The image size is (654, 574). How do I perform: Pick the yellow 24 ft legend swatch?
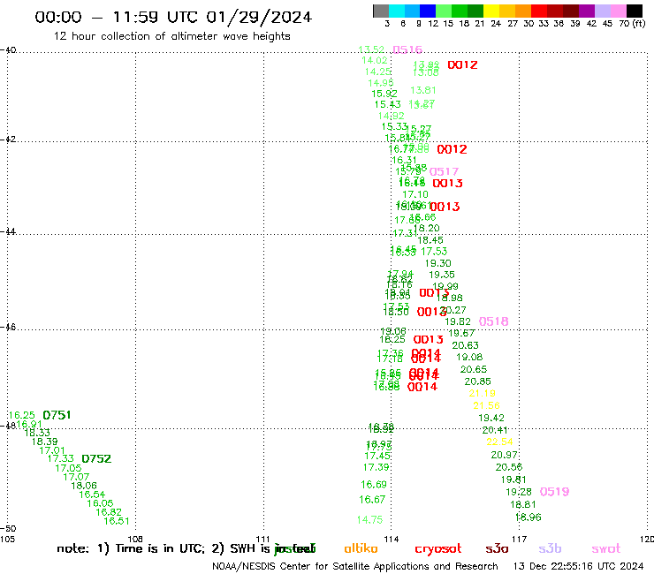pyautogui.click(x=491, y=11)
